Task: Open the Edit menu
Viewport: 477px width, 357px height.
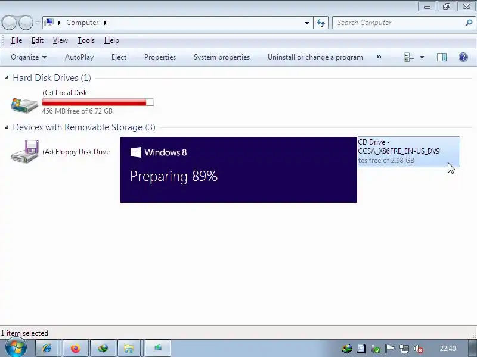Action: (x=38, y=40)
